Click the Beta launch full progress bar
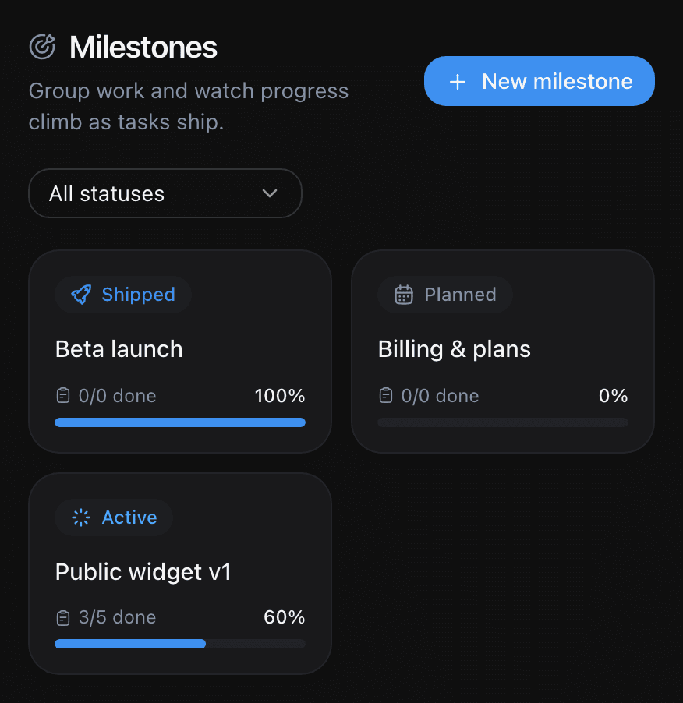Screen dimensions: 683x703 tap(180, 422)
